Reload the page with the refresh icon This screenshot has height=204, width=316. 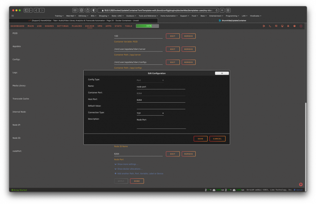216,10
